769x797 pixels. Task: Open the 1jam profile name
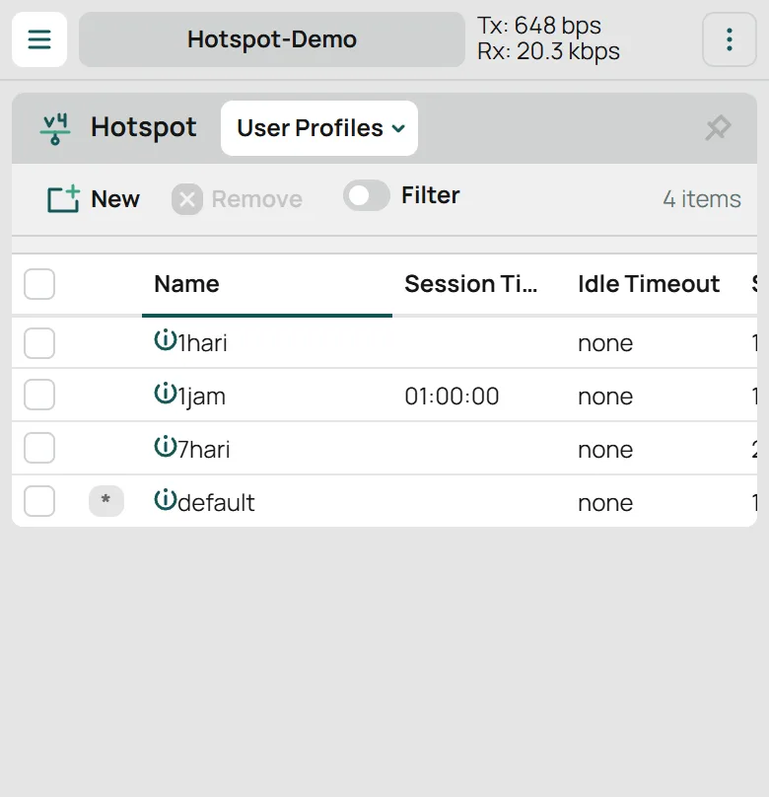(201, 397)
